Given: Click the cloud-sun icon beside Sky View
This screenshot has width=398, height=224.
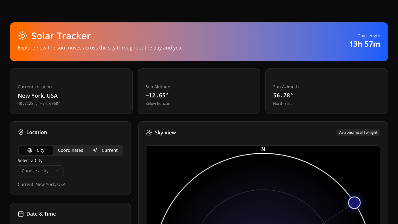Looking at the screenshot, I should 149,133.
